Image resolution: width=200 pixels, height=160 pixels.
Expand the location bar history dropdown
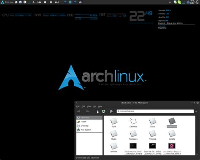[196, 111]
